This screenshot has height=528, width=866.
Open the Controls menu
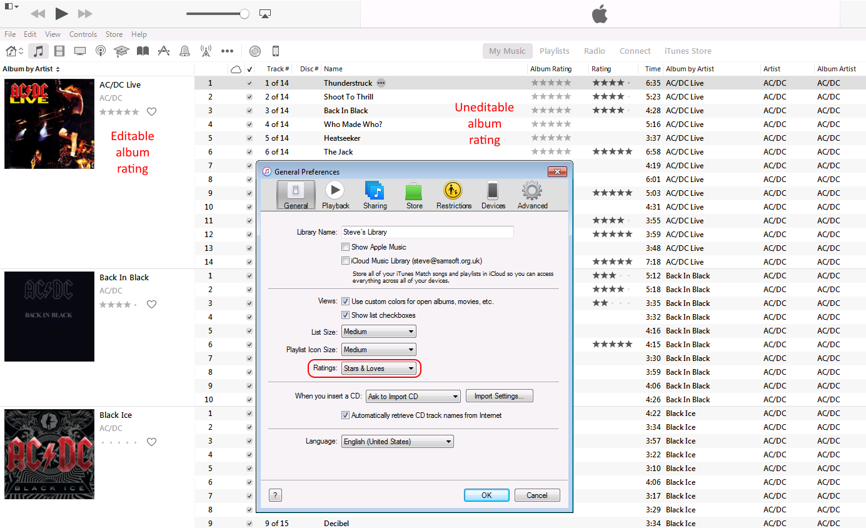83,34
